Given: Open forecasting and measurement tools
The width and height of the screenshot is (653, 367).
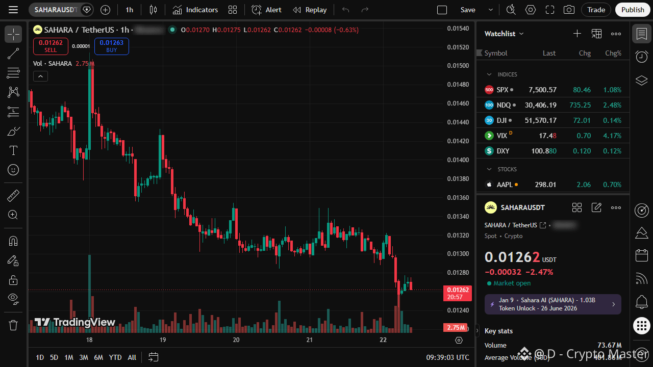Looking at the screenshot, I should 13,112.
